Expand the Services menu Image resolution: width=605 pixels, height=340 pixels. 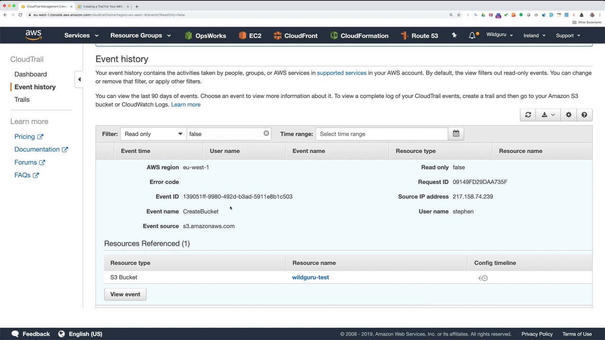tap(81, 35)
